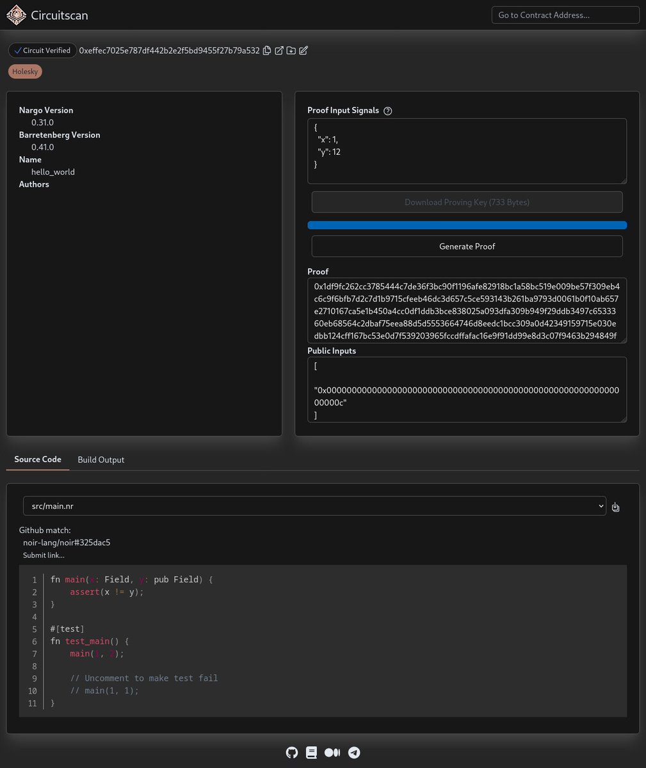
Task: Open the noir-lang/noir#325dac5 GitHub match link
Action: click(x=67, y=543)
